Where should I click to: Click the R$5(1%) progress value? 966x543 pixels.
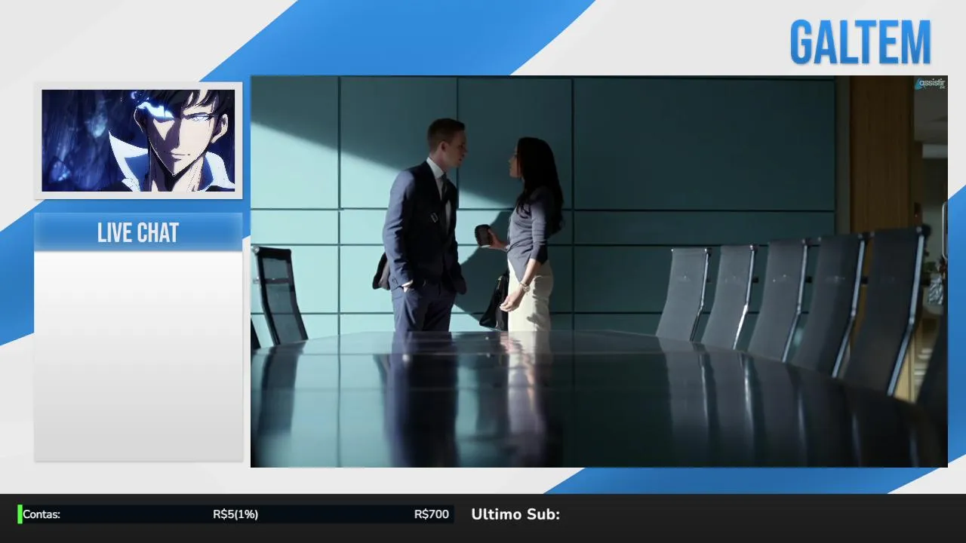(235, 514)
